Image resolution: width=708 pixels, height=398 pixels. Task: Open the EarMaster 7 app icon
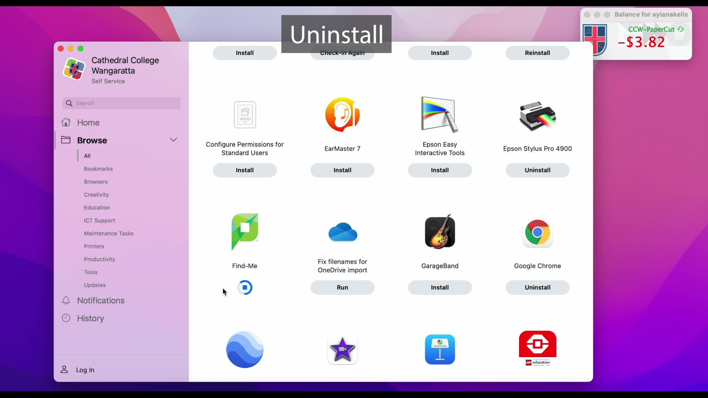coord(342,115)
